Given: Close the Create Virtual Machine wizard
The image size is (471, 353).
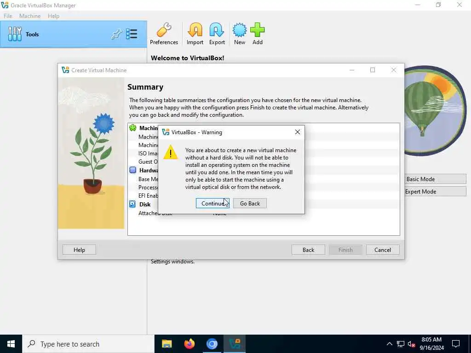Looking at the screenshot, I should (x=394, y=70).
